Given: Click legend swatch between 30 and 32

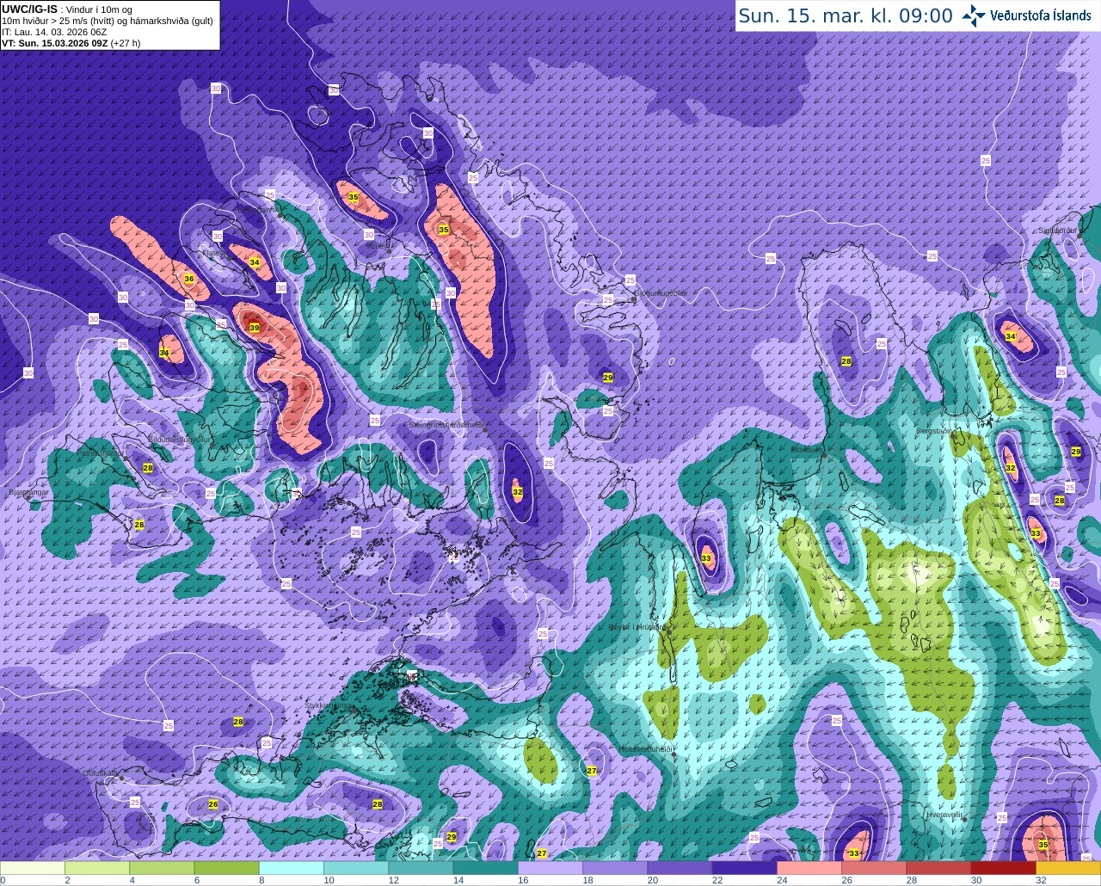Looking at the screenshot, I should click(1003, 869).
